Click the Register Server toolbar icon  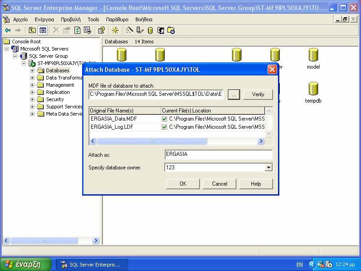click(140, 30)
